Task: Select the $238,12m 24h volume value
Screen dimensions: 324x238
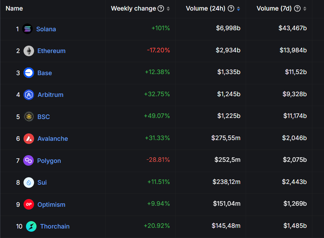Action: [x=226, y=182]
